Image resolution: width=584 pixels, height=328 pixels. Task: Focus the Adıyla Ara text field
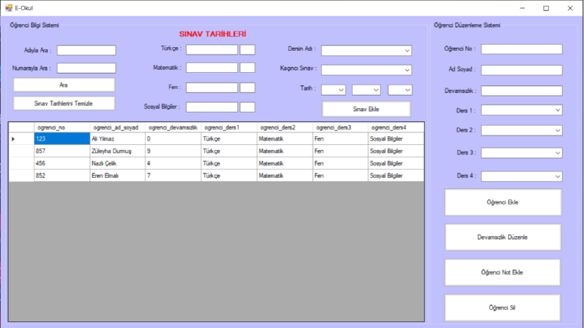[86, 50]
